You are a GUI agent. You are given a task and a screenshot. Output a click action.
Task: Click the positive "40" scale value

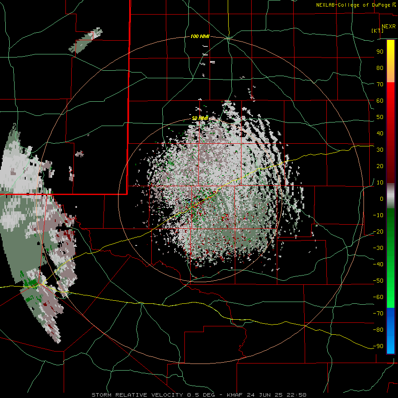pos(380,133)
